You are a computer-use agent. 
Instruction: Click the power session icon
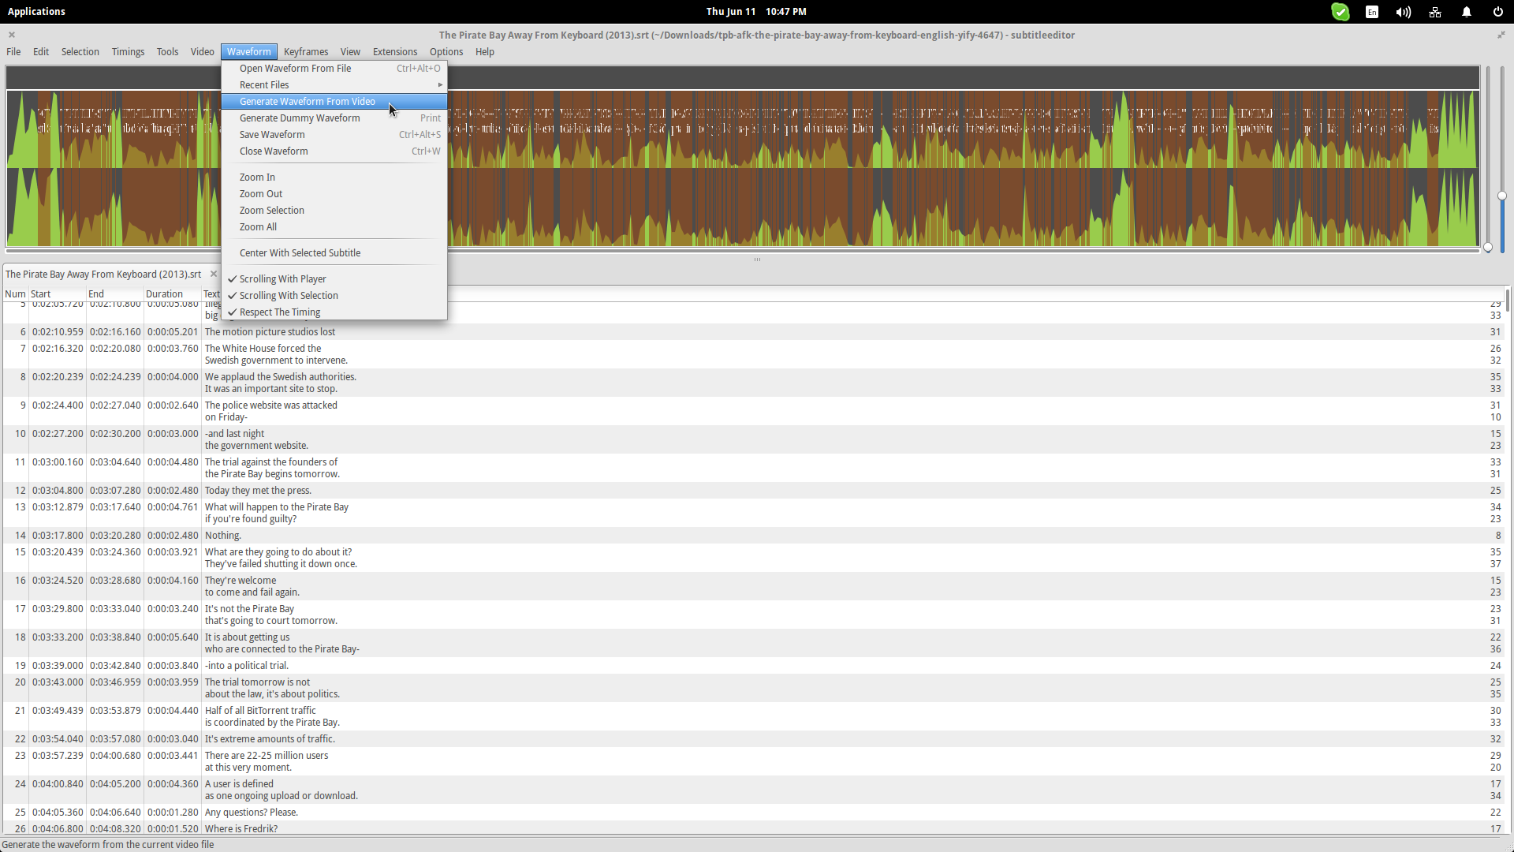1497,12
